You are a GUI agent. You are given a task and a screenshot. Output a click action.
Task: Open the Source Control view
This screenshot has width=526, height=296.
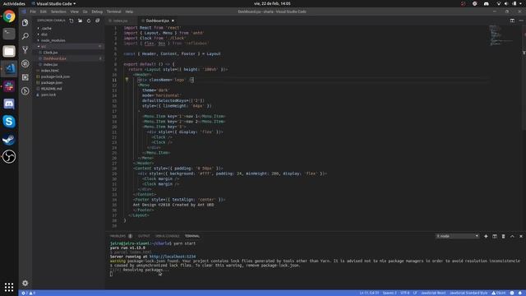point(25,50)
